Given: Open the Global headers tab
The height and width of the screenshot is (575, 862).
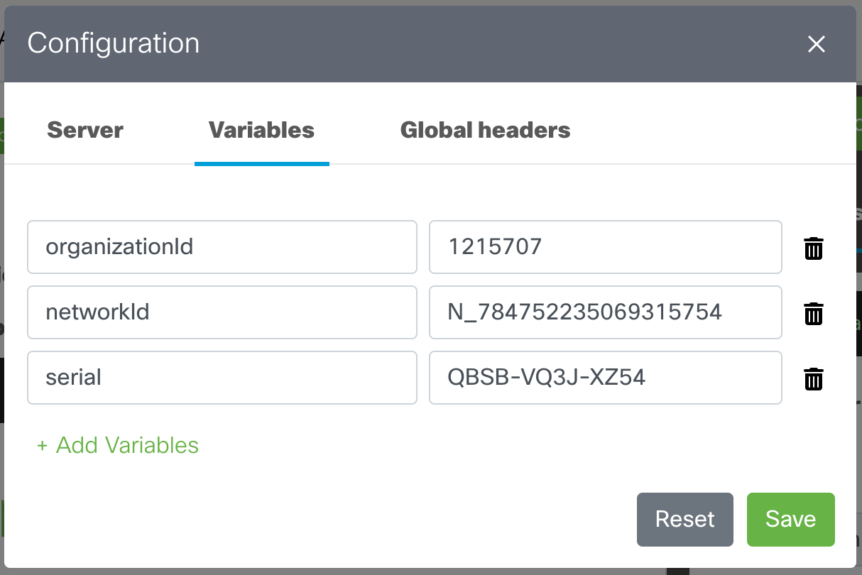Looking at the screenshot, I should coord(485,130).
